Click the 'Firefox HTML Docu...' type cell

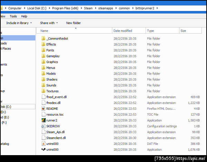[161, 109]
